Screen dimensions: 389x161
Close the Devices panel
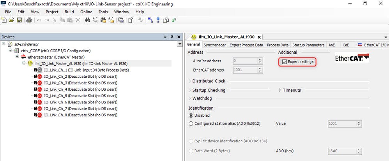[x=179, y=37]
